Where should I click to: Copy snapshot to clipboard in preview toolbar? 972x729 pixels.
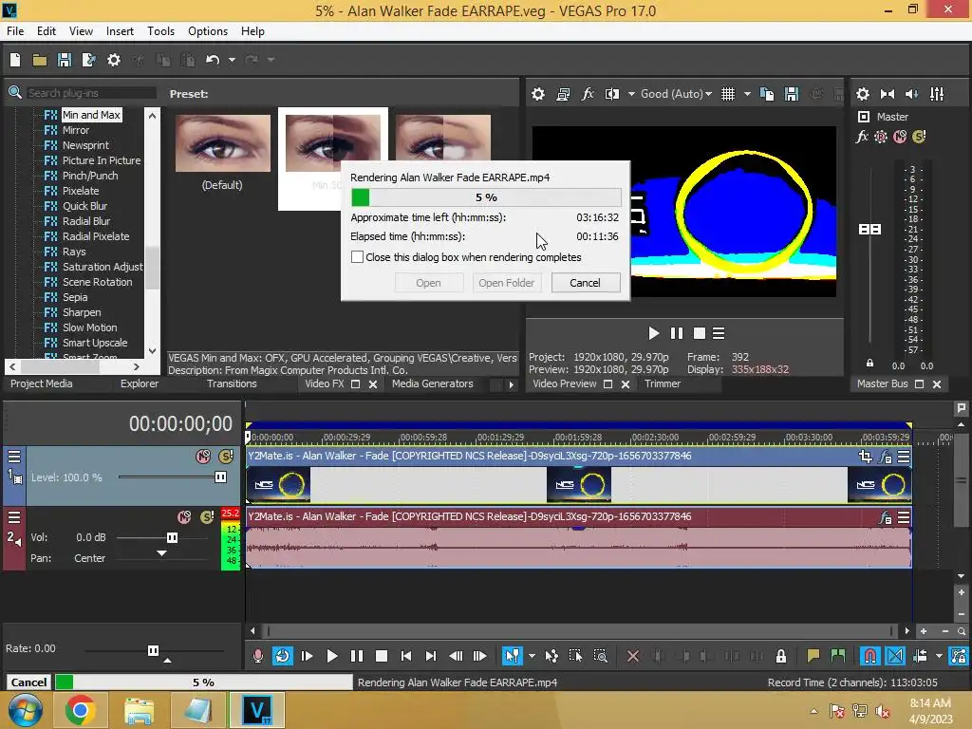coord(767,94)
